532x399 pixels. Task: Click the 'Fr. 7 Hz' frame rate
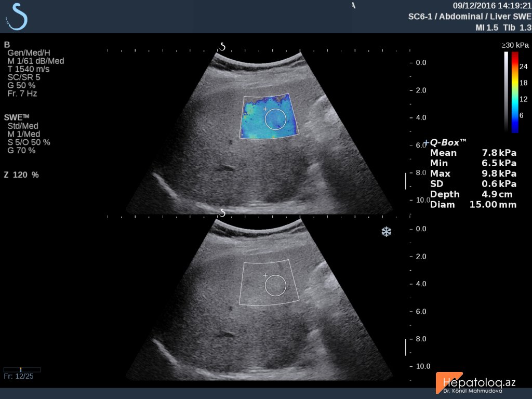tap(22, 94)
